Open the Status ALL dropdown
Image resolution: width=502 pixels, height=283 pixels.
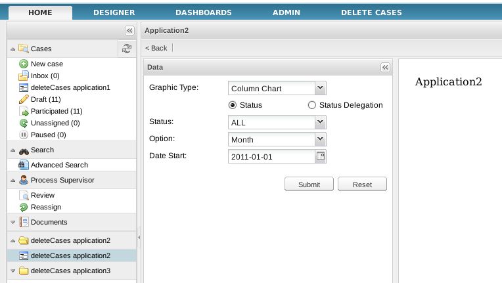[x=320, y=122]
